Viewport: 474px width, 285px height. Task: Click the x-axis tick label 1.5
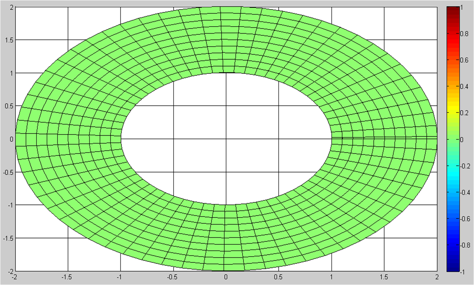384,277
